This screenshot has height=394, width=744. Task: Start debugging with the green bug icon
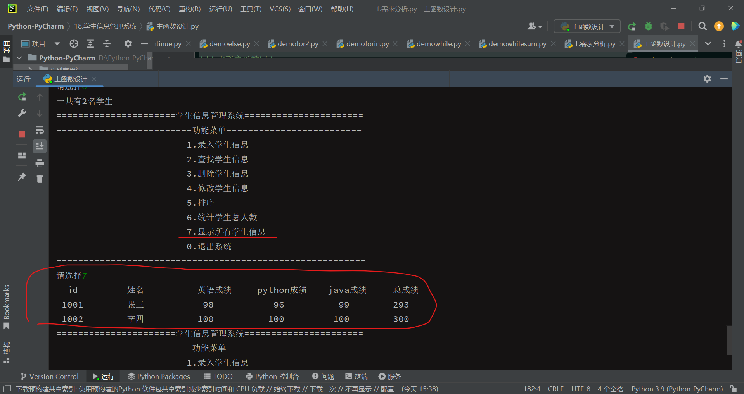point(648,26)
